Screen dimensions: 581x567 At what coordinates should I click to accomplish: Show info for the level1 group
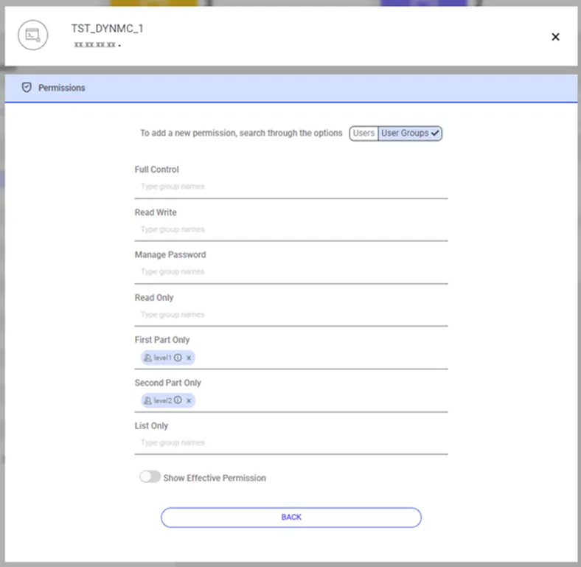coord(178,358)
